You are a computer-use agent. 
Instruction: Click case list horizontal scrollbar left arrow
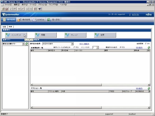(32, 85)
